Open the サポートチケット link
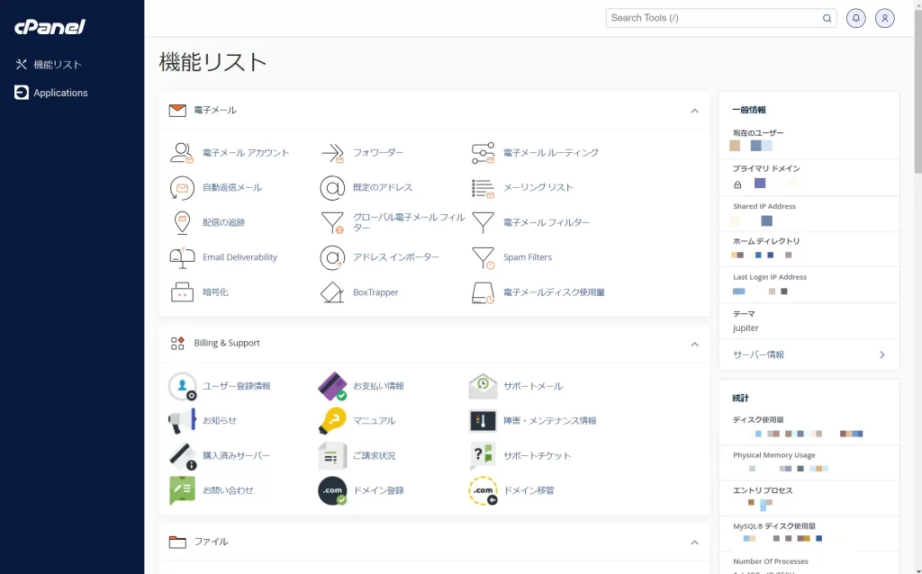 [x=537, y=456]
